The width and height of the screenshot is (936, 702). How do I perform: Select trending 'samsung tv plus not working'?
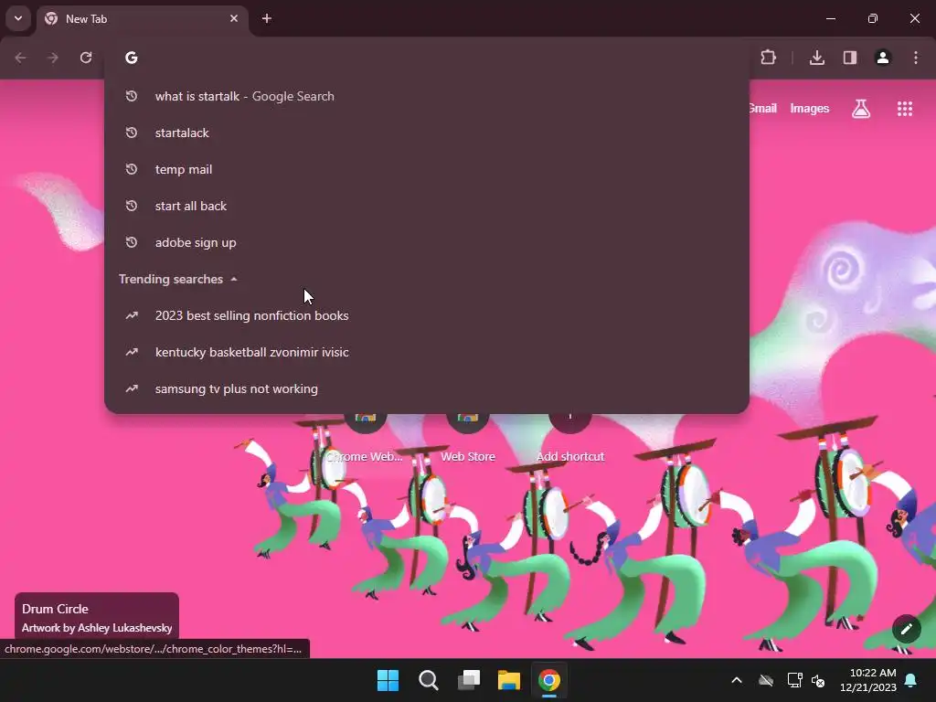pos(427,388)
